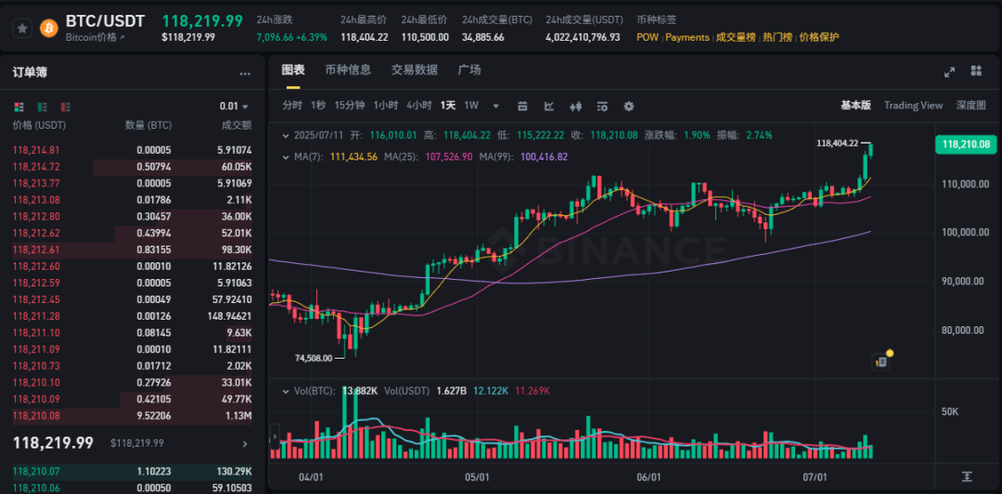Open the drawing tools ruler icon

point(522,106)
